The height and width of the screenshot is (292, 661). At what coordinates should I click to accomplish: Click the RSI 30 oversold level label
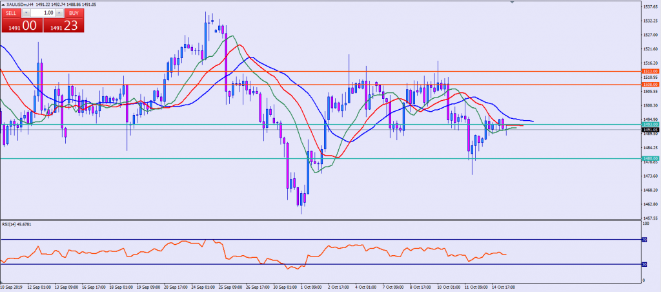(x=643, y=264)
